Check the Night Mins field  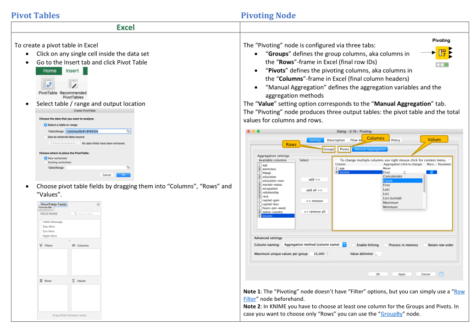(41, 236)
